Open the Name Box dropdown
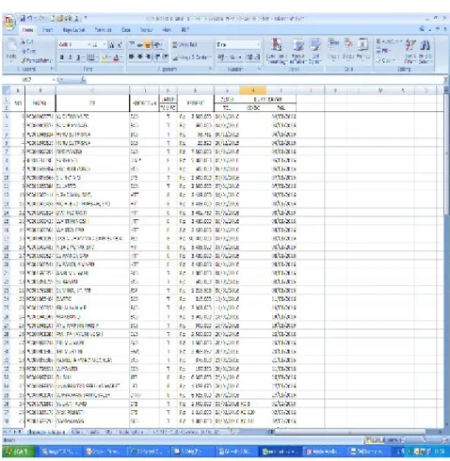 [54, 80]
